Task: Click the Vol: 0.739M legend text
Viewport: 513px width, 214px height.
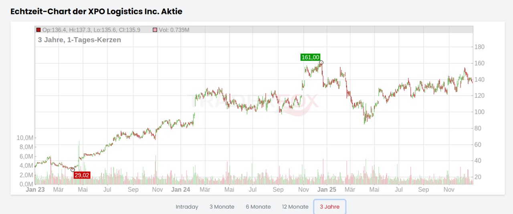Action: (174, 30)
